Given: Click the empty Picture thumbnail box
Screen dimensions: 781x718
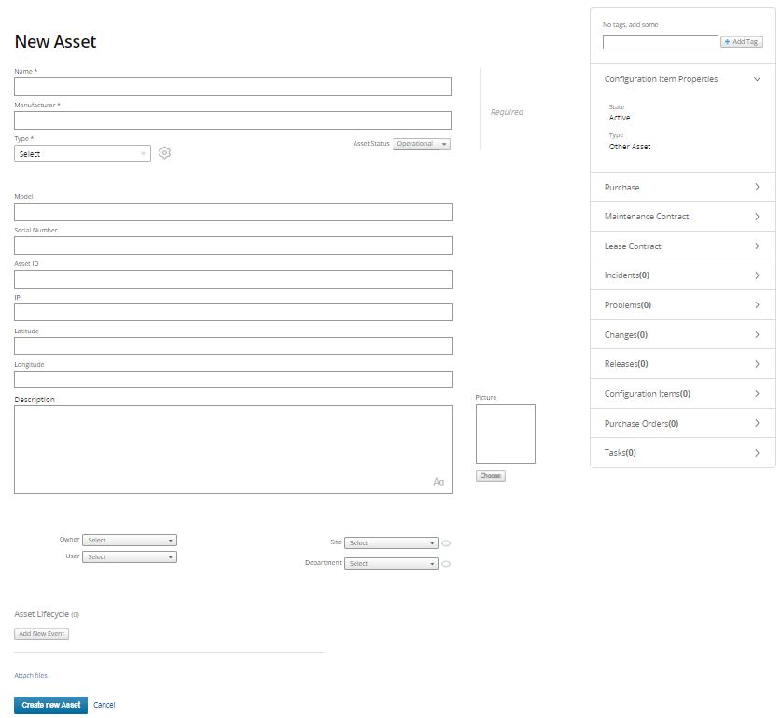Looking at the screenshot, I should pyautogui.click(x=505, y=434).
